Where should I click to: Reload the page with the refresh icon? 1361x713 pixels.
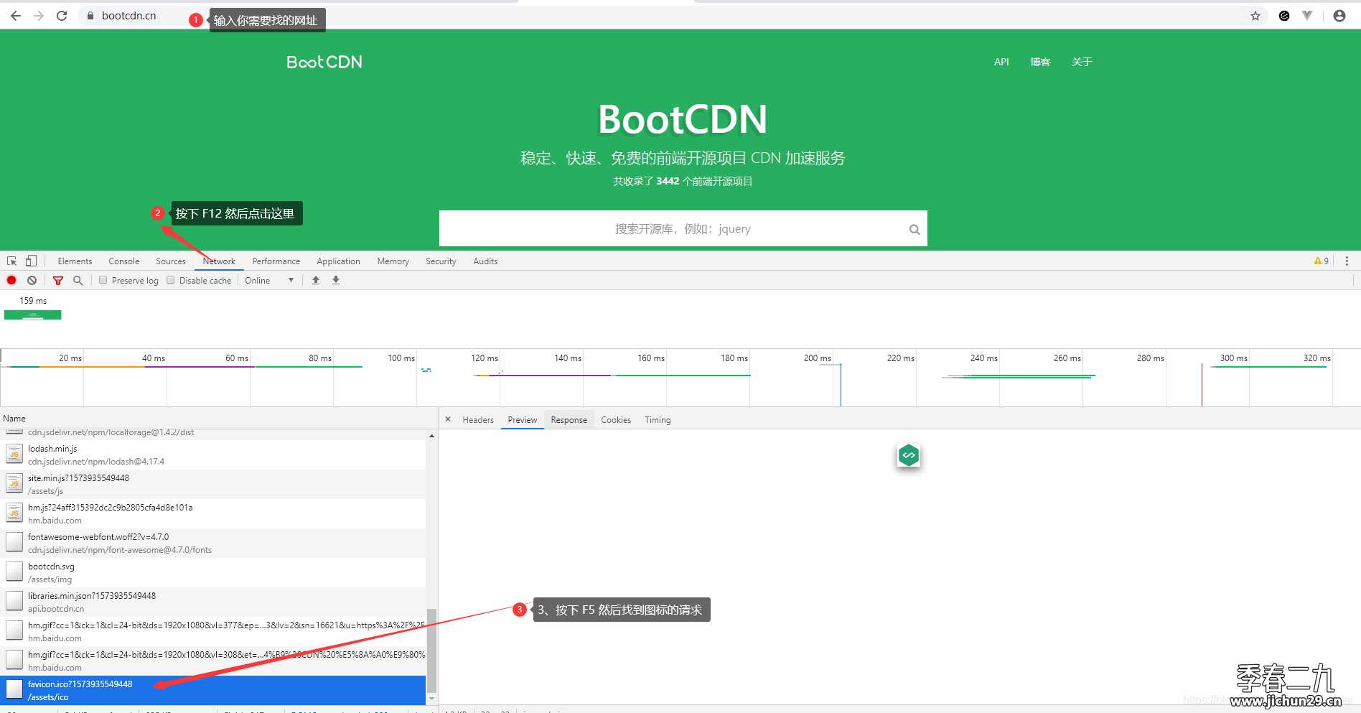click(62, 16)
